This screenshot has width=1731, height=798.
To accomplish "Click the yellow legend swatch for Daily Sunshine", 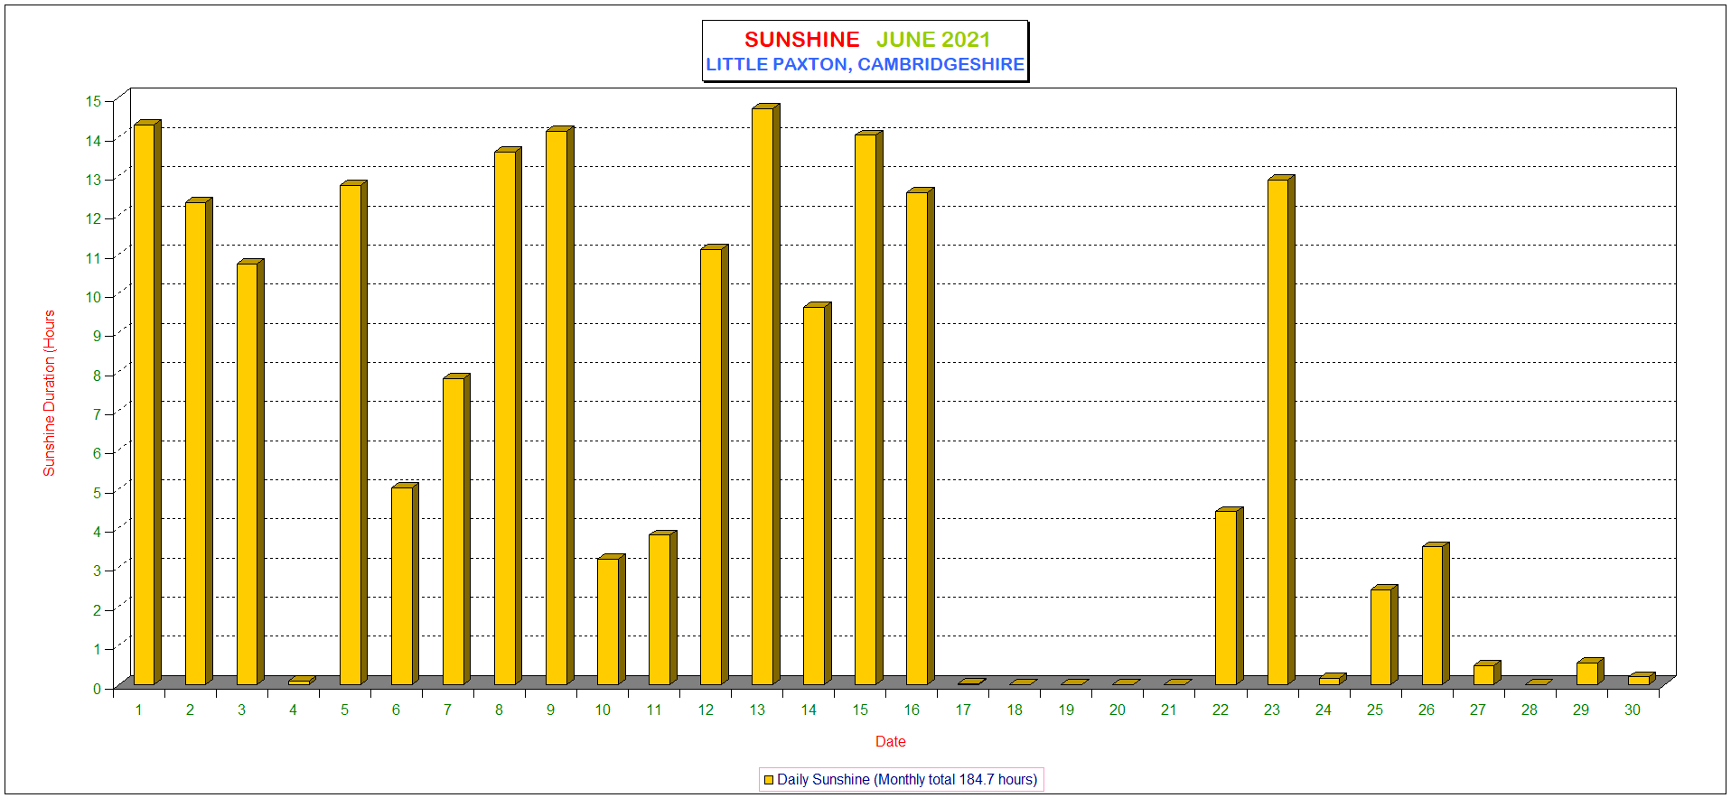I will tap(769, 780).
